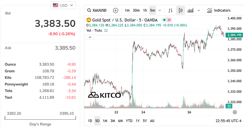Open the USD currency dropdown
This screenshot has height=127, width=245.
point(63,5)
